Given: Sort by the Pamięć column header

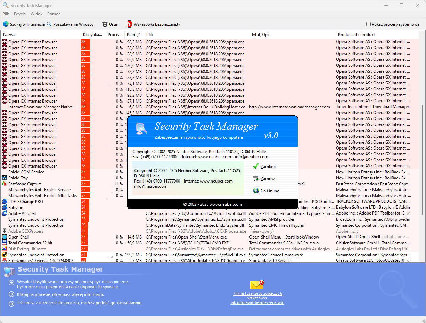Looking at the screenshot, I should [134, 35].
